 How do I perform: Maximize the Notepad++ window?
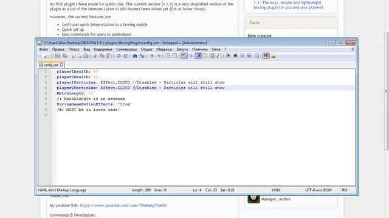pyautogui.click(x=340, y=43)
